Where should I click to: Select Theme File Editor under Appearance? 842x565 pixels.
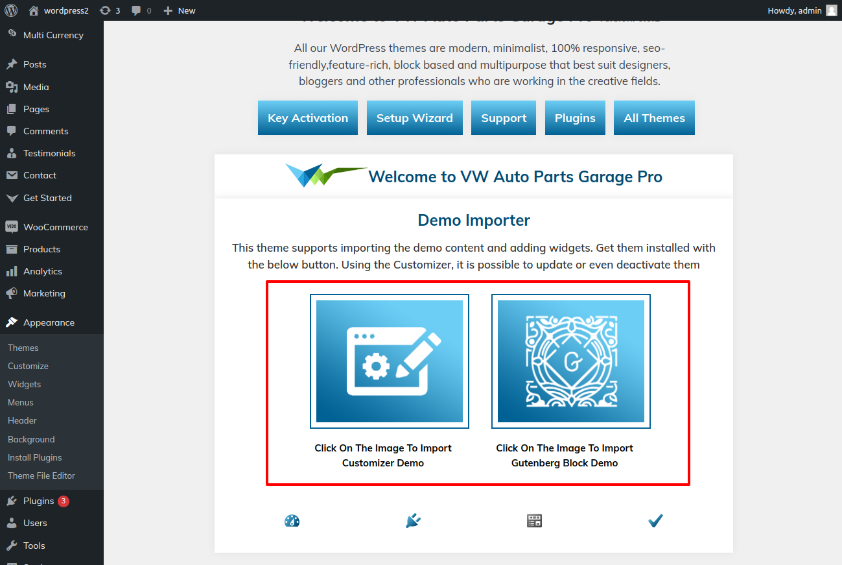coord(41,475)
